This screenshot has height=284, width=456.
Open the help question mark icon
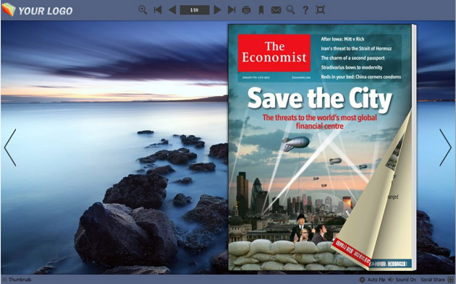click(x=305, y=10)
